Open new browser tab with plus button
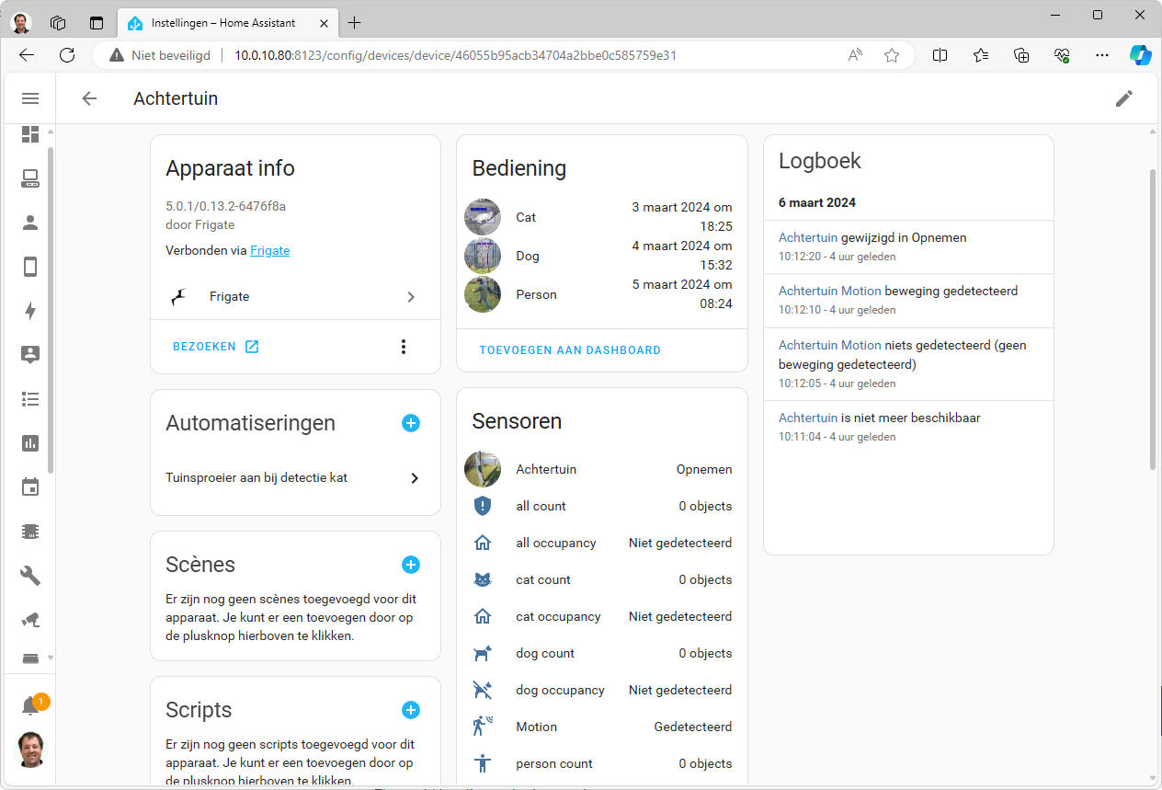 click(x=355, y=23)
